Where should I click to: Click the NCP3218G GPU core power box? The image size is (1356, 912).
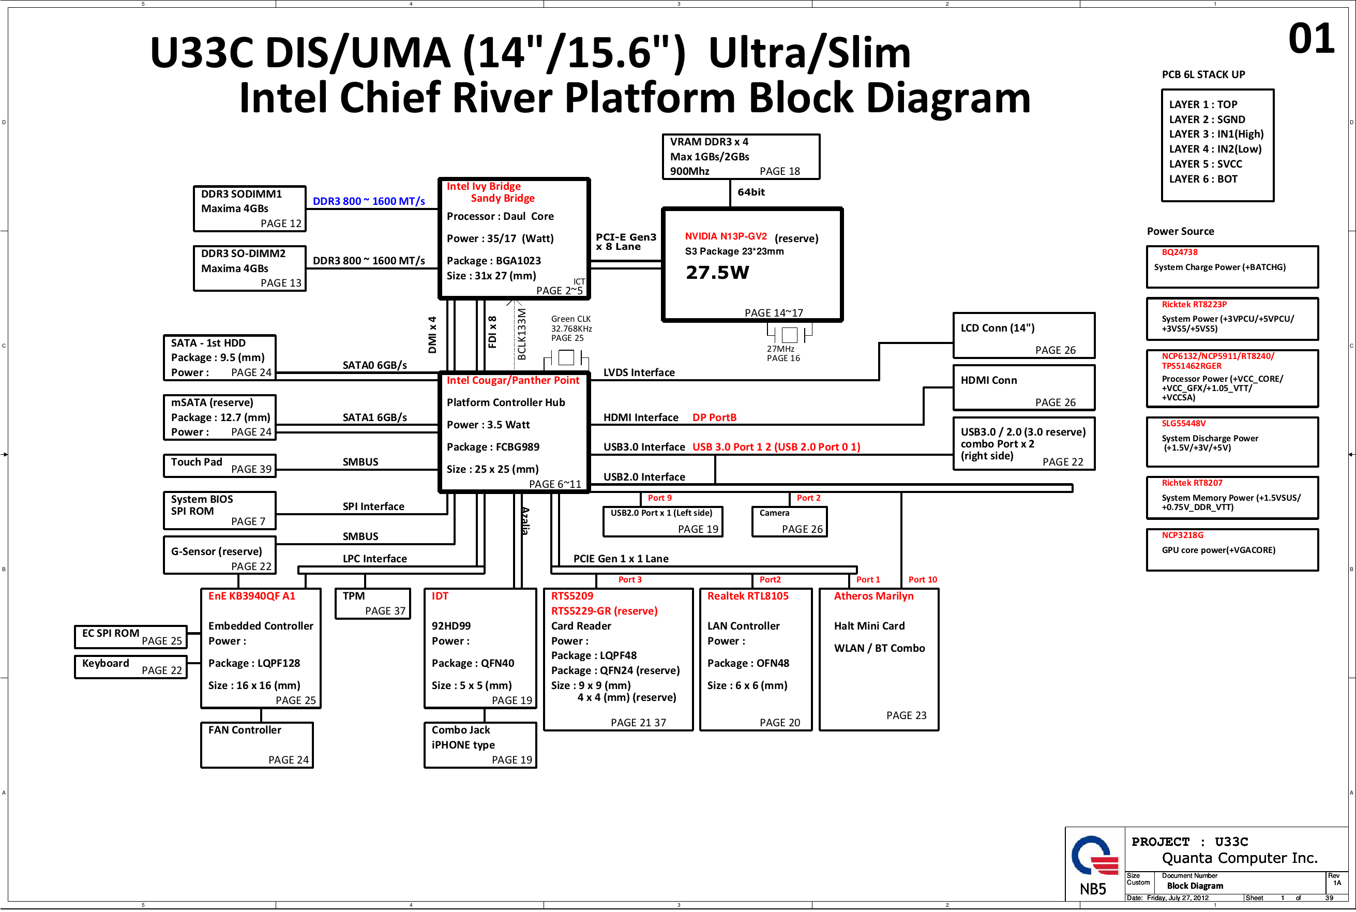1232,550
